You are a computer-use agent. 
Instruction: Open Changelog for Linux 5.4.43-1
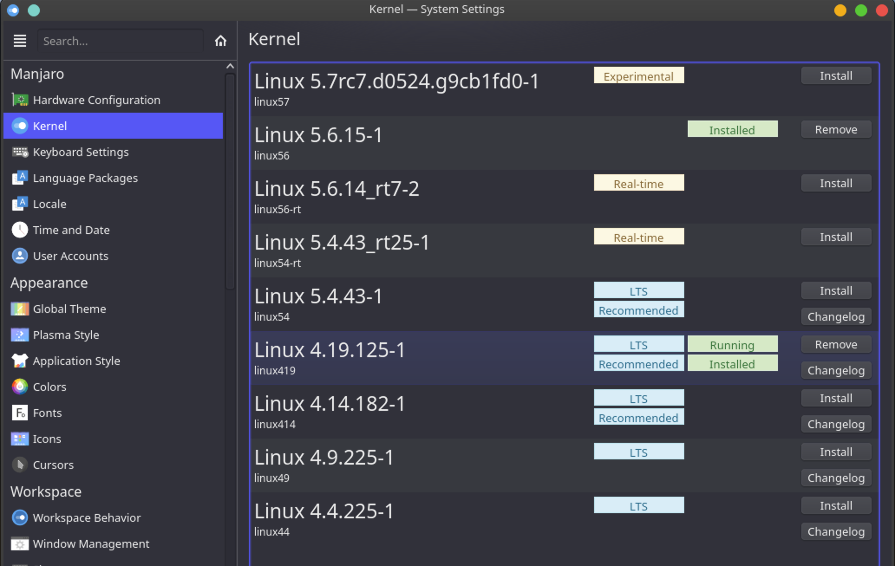tap(836, 317)
